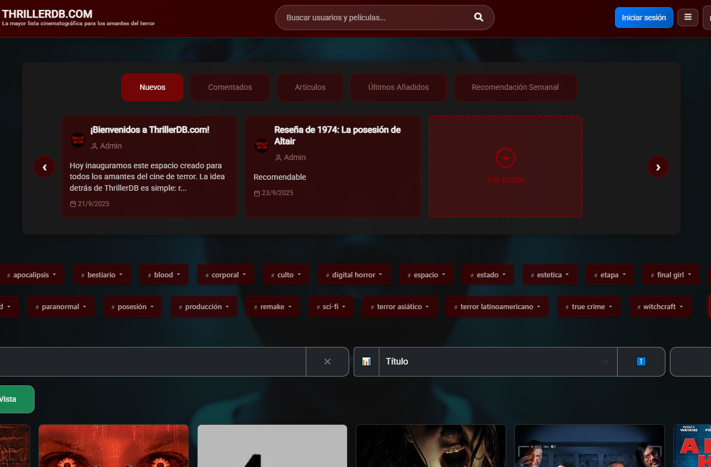Select the Recomendación Semanal tab
This screenshot has width=711, height=467.
(514, 87)
